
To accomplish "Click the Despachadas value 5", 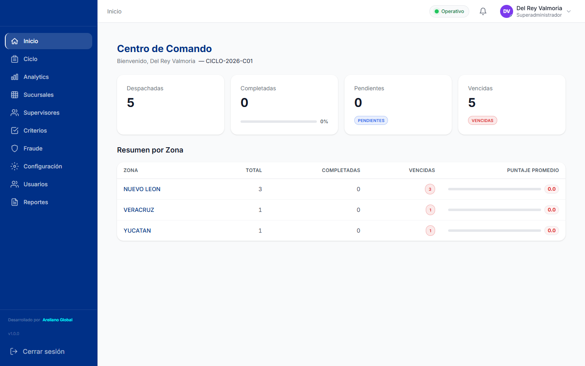I will [x=130, y=102].
